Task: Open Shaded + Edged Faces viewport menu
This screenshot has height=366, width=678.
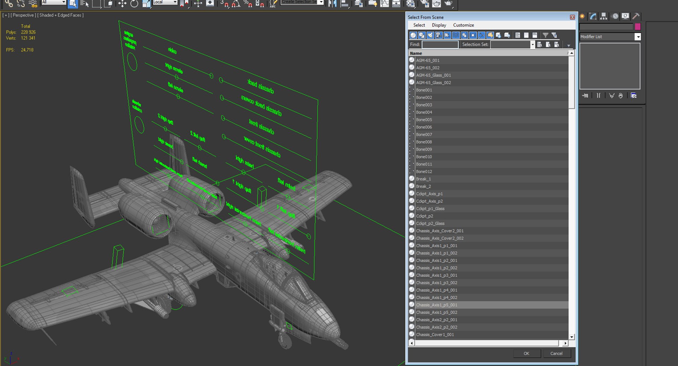Action: coord(60,15)
